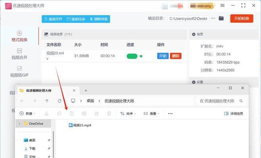
Task: Click the Delete trash icon in Explorer
Action: [x=109, y=114]
